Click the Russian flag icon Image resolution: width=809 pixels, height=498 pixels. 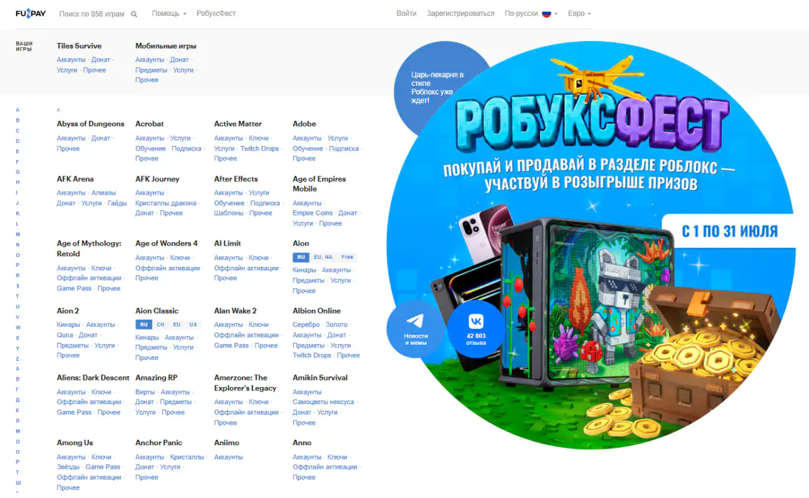(547, 13)
